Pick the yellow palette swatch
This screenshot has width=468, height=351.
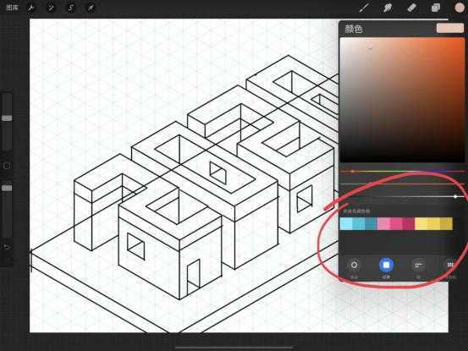coord(421,223)
